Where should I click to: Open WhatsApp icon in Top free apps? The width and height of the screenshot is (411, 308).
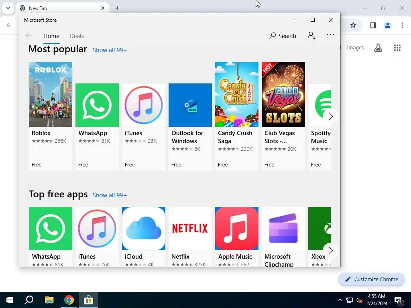pyautogui.click(x=50, y=229)
